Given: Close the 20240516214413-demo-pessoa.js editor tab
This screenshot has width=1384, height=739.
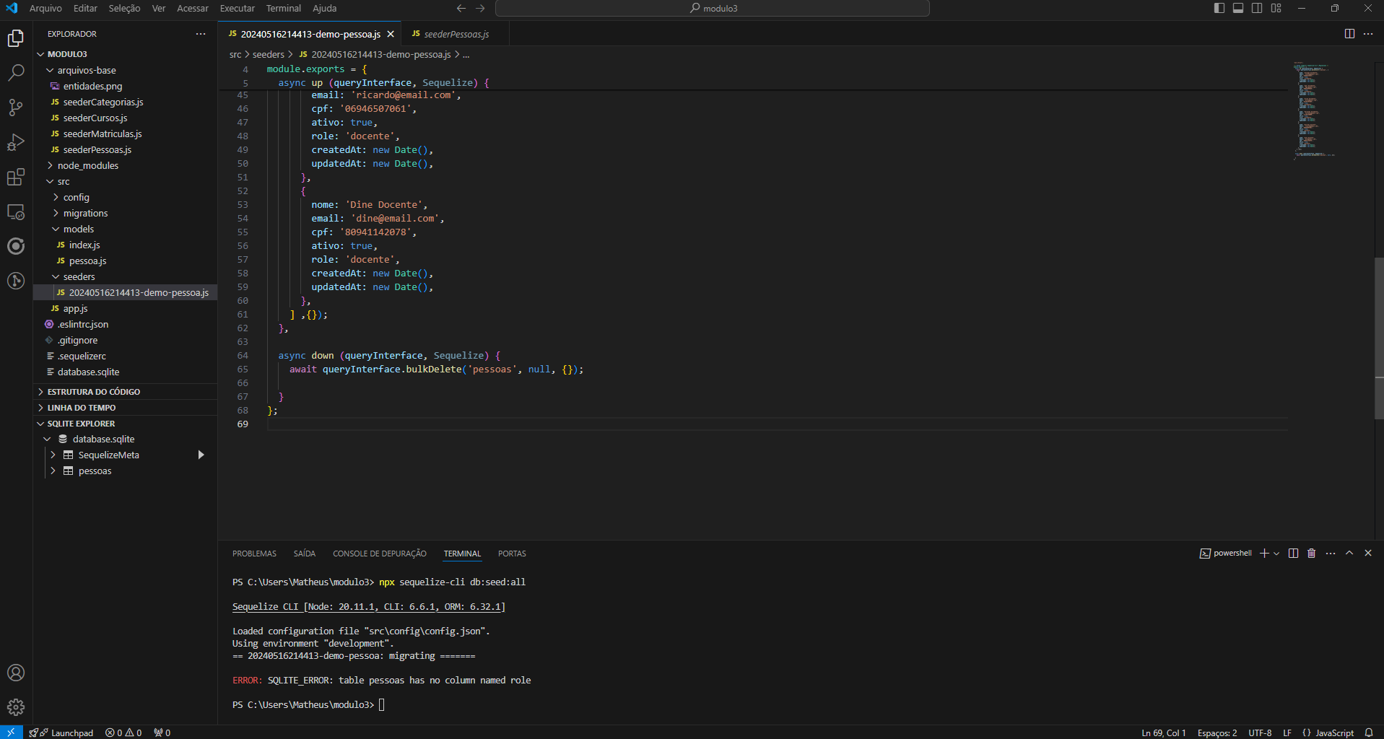Looking at the screenshot, I should pos(391,34).
